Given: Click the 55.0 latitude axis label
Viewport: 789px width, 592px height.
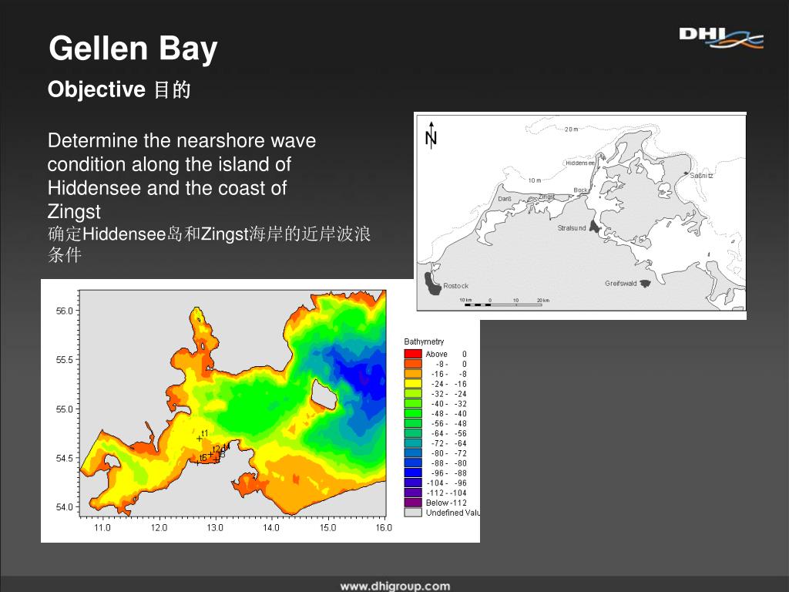Looking at the screenshot, I should pos(65,409).
